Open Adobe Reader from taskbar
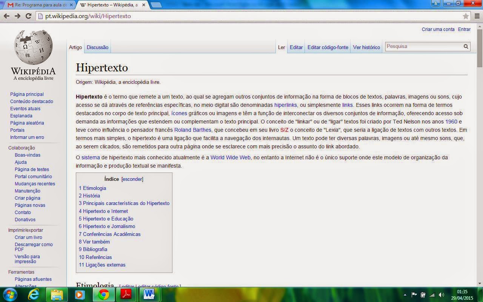Screen dimensions: 483x302 click(126, 294)
